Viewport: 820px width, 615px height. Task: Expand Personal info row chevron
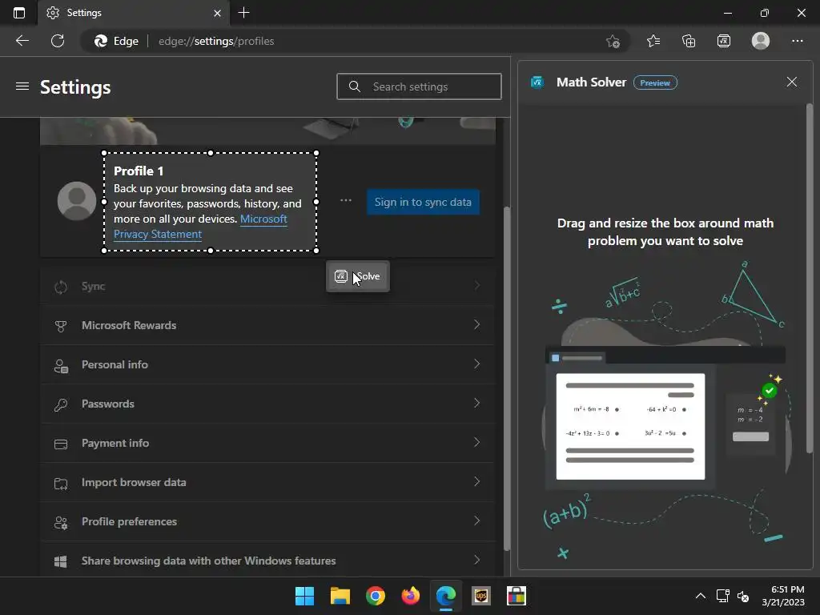pos(477,364)
